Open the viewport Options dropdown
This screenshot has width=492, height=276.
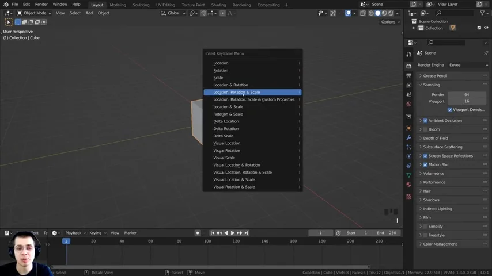click(x=391, y=22)
